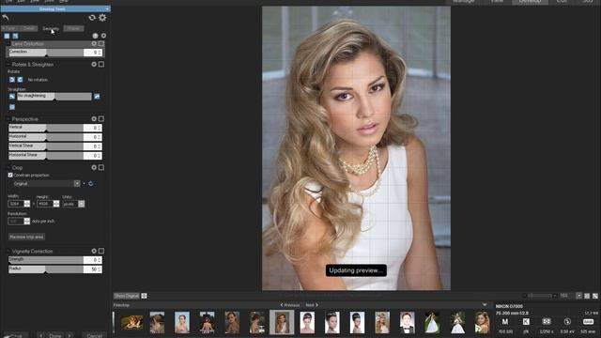
Task: Click the middle view icon at filmstrip bar right
Action: [587, 296]
